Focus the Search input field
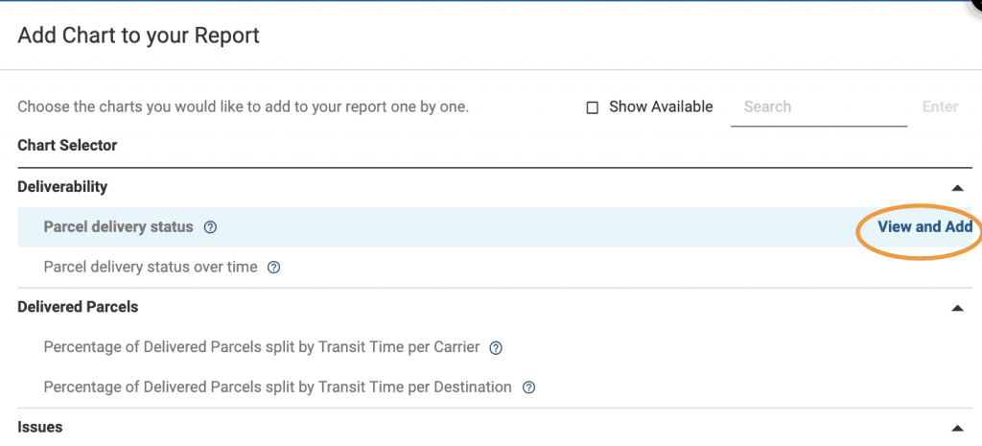 coord(818,106)
